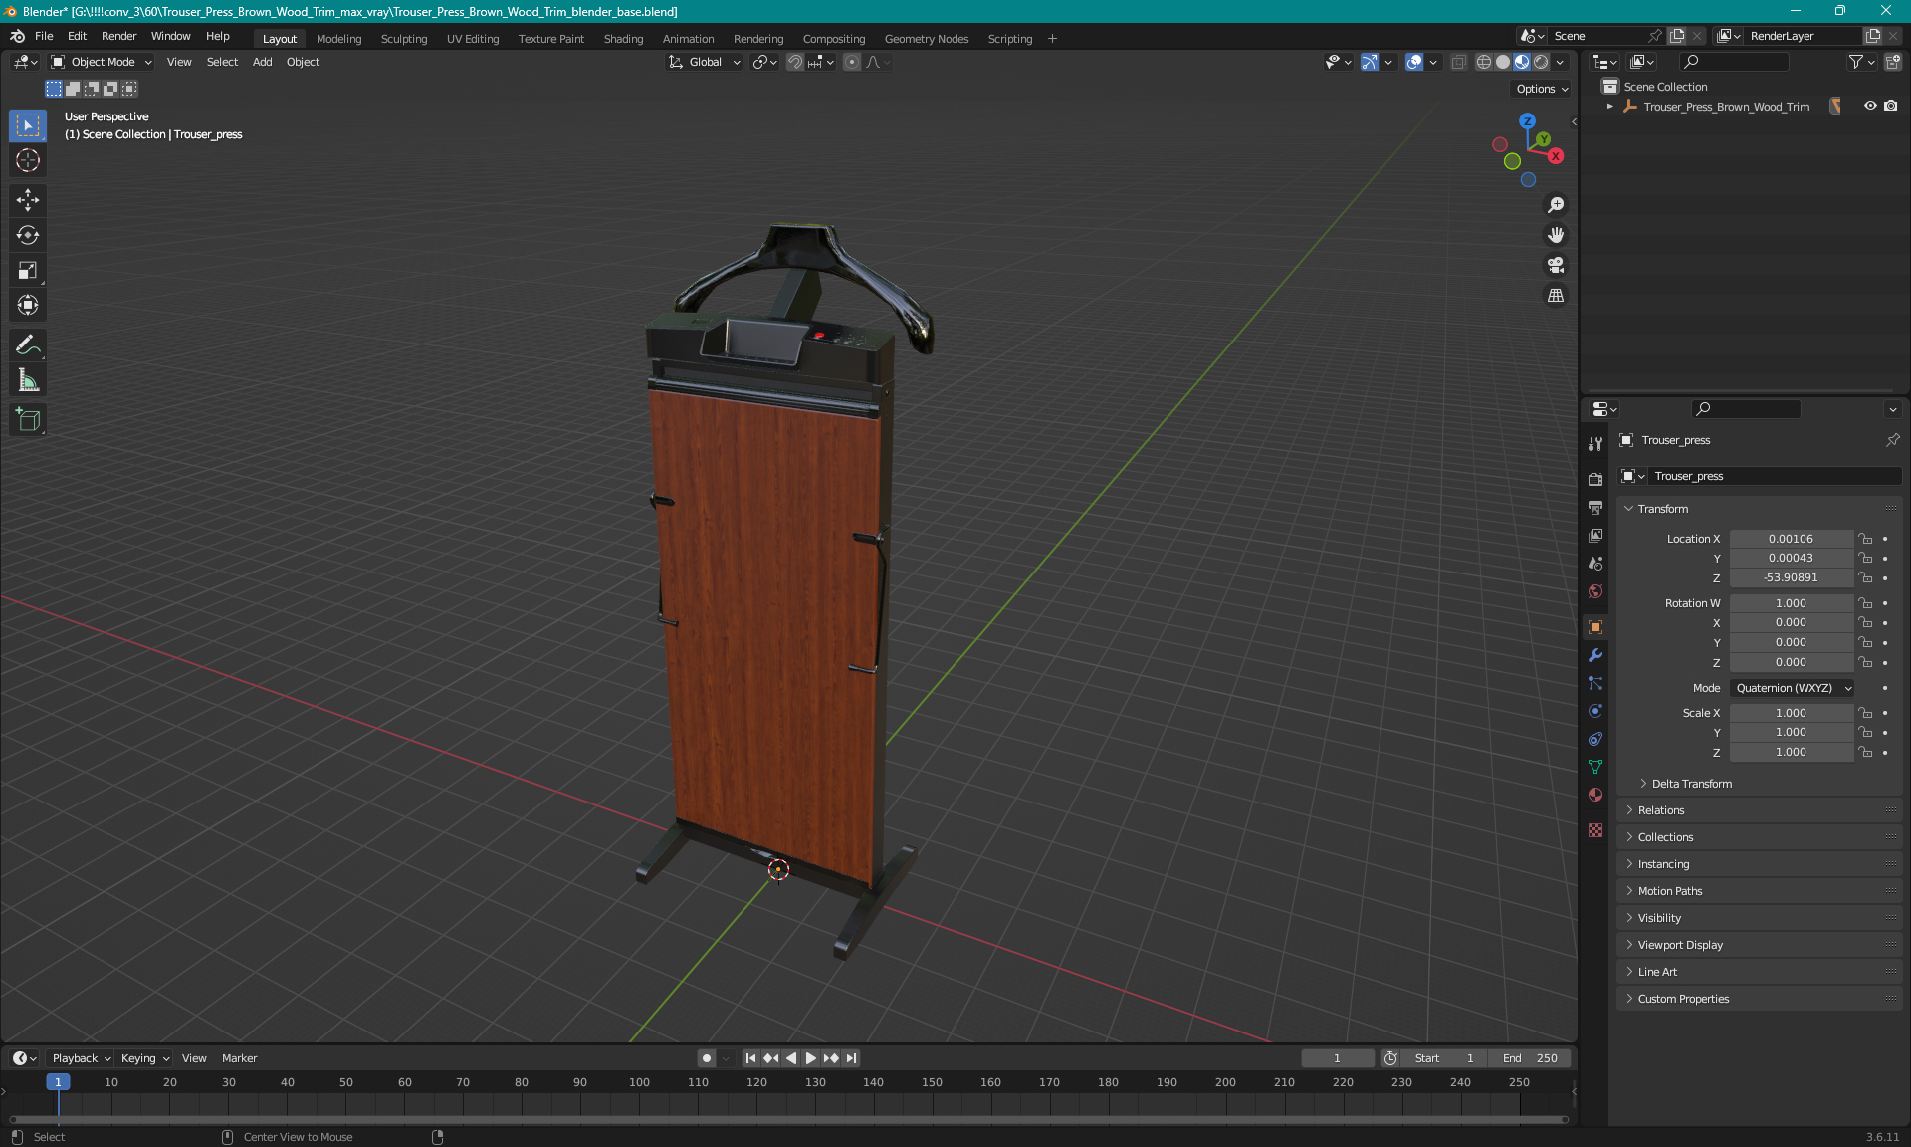This screenshot has width=1911, height=1147.
Task: Choose the Transform tool
Action: tap(28, 305)
